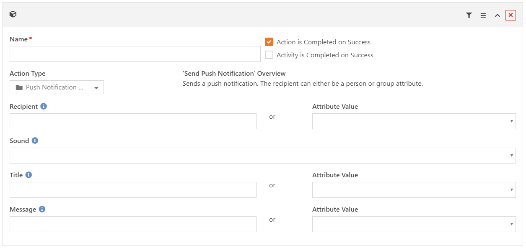Click into the Title input box
Image resolution: width=526 pixels, height=248 pixels.
(x=133, y=190)
